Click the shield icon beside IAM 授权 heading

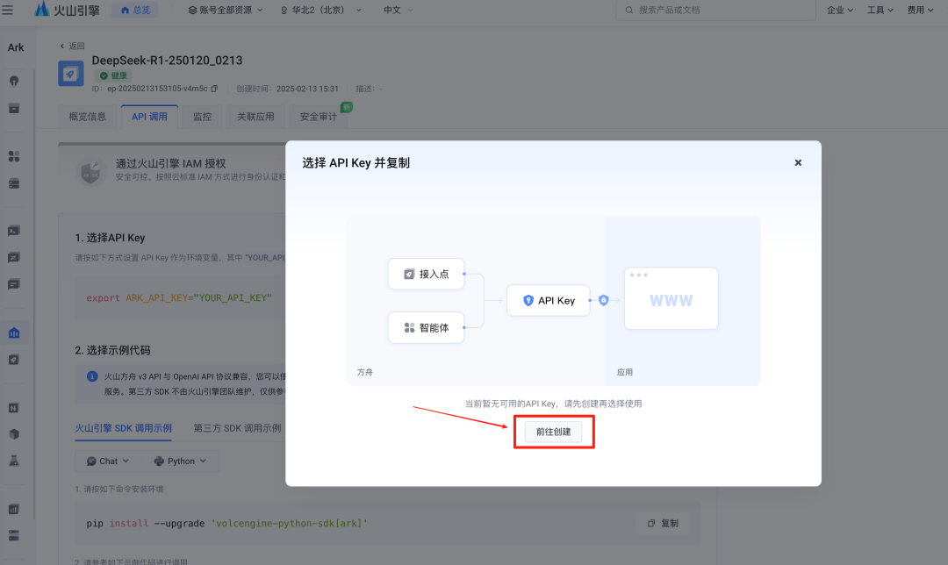point(91,171)
